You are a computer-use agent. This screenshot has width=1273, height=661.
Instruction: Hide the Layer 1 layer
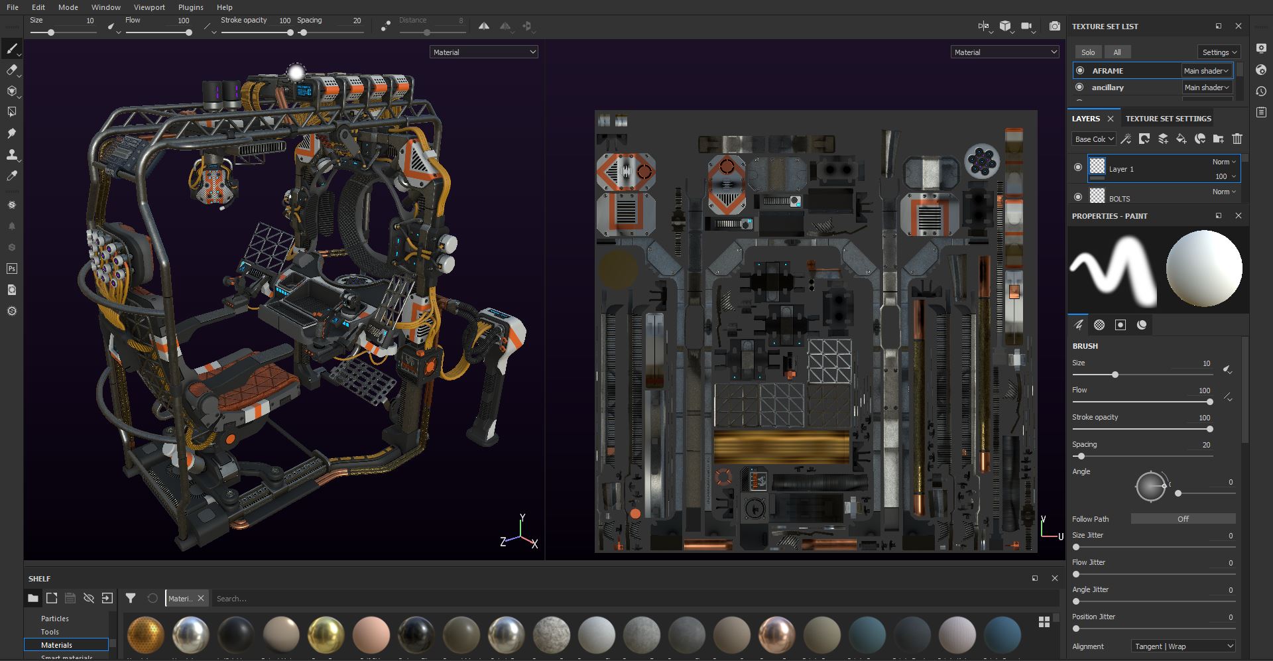coord(1078,168)
